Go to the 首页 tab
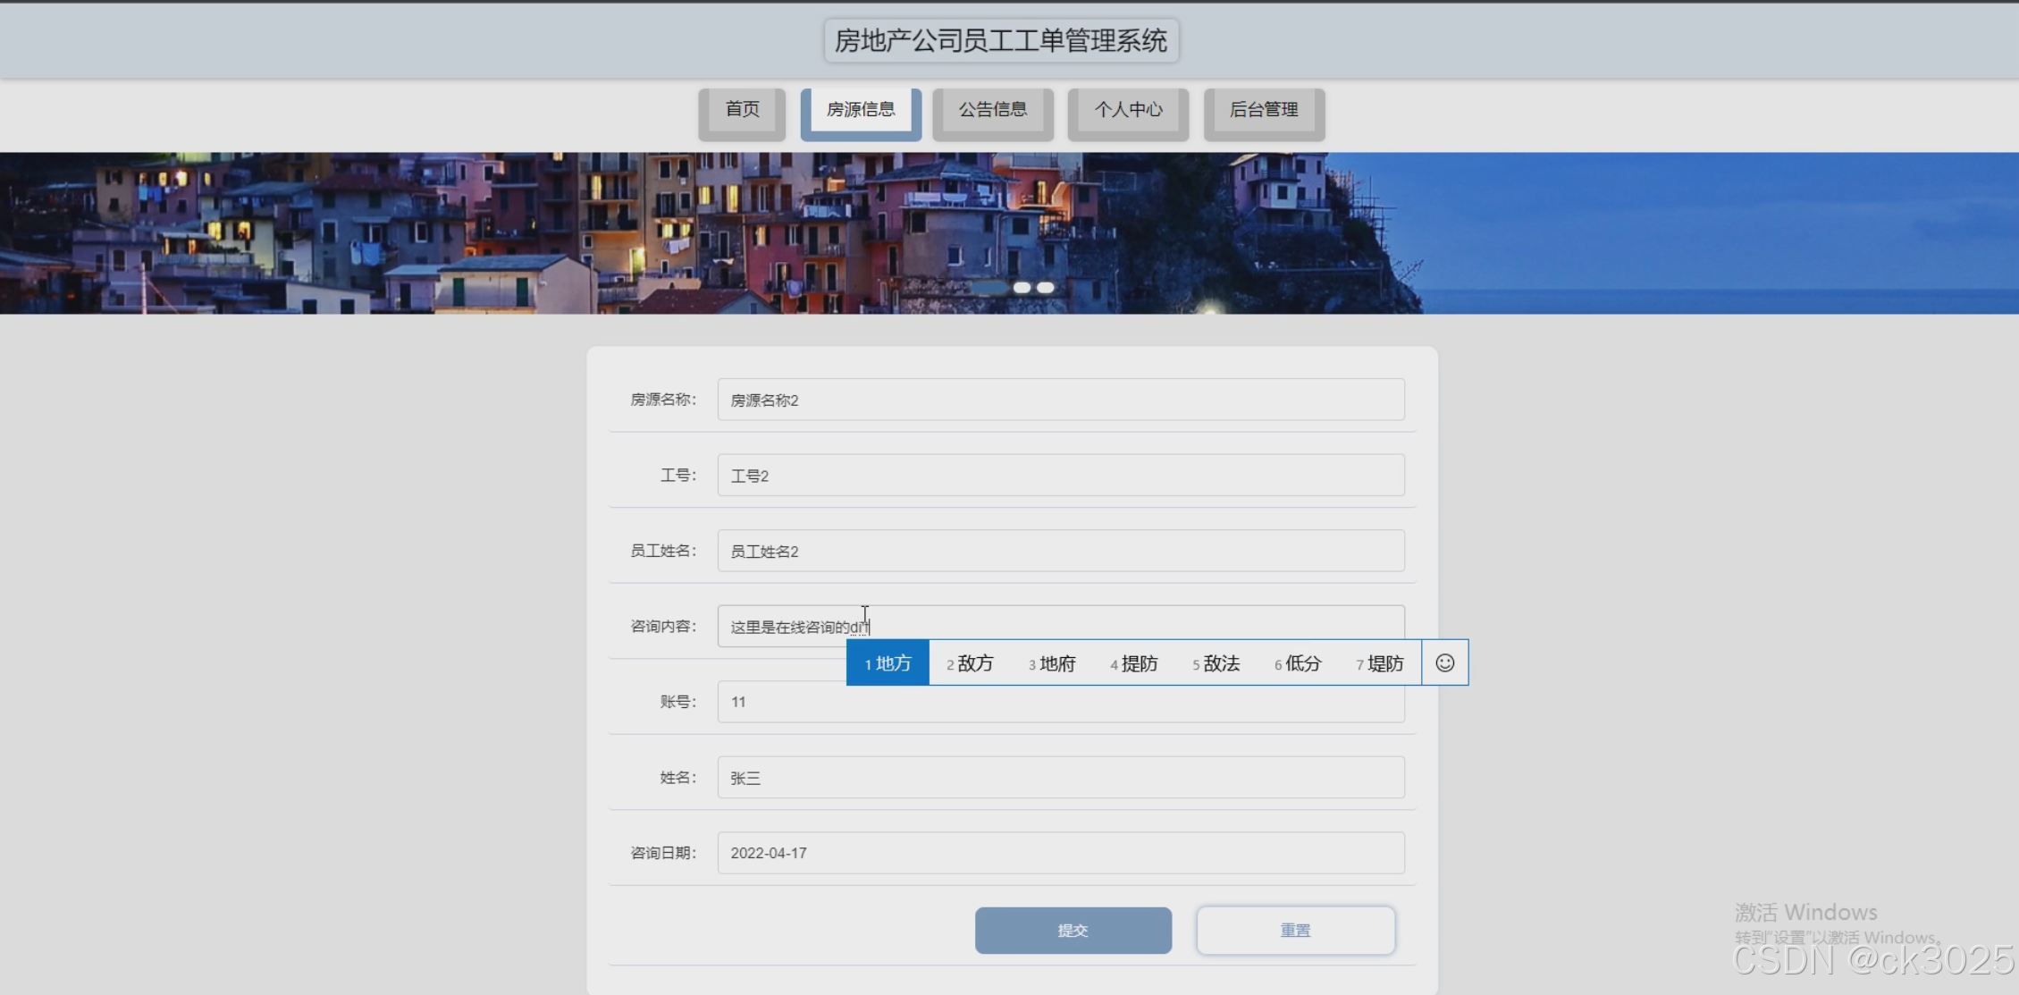This screenshot has width=2019, height=995. (742, 110)
